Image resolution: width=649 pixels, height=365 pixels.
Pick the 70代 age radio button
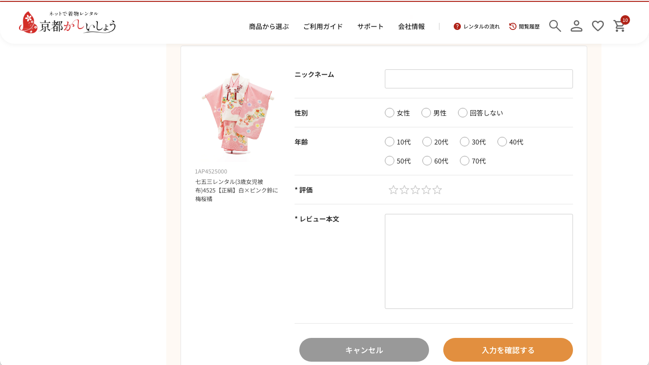click(465, 161)
